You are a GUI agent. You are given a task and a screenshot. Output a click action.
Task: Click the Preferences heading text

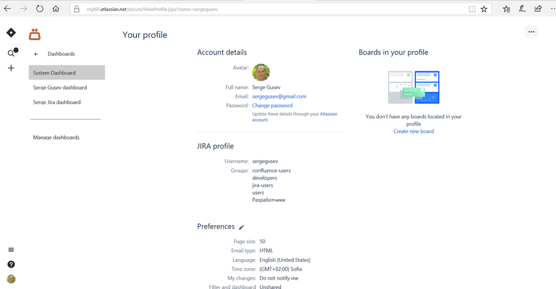(215, 226)
